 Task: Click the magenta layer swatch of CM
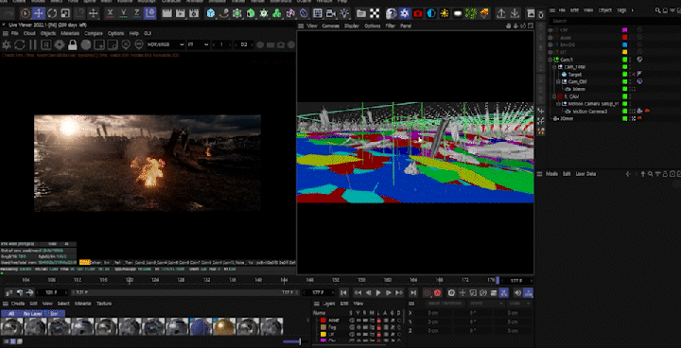click(x=624, y=30)
